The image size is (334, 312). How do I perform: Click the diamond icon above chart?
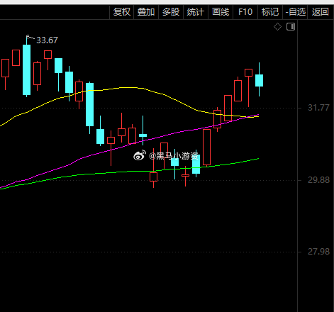coord(277,27)
